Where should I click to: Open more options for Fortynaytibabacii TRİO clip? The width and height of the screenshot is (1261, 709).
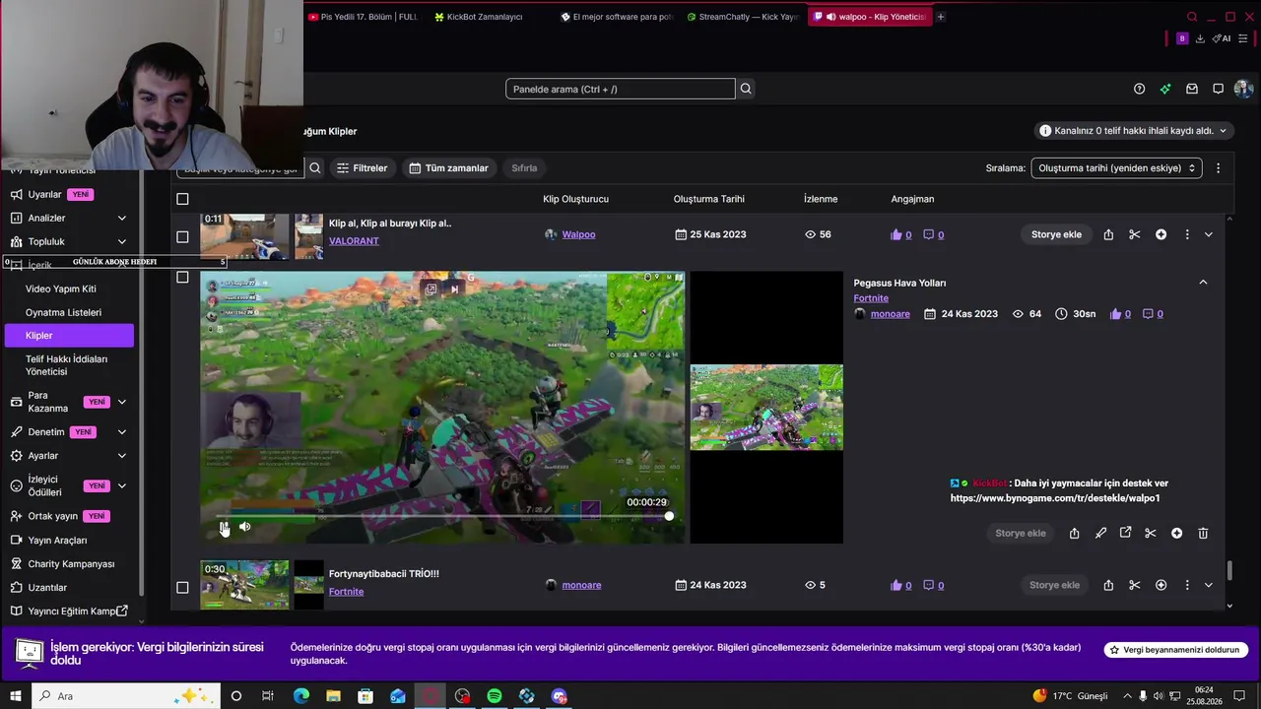point(1187,585)
